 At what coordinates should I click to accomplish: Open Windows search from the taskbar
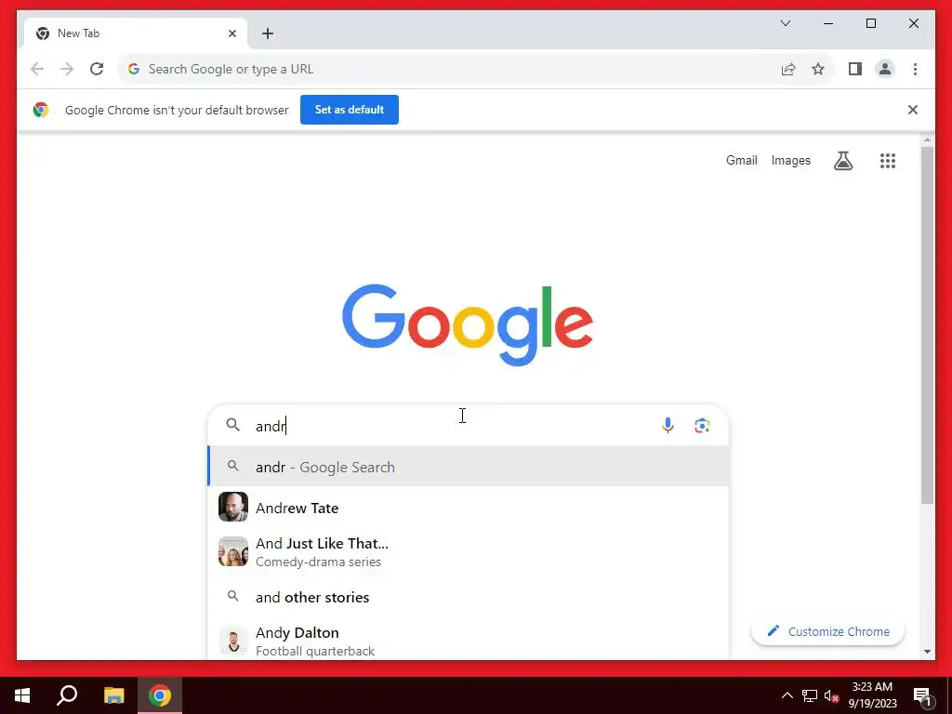(67, 695)
